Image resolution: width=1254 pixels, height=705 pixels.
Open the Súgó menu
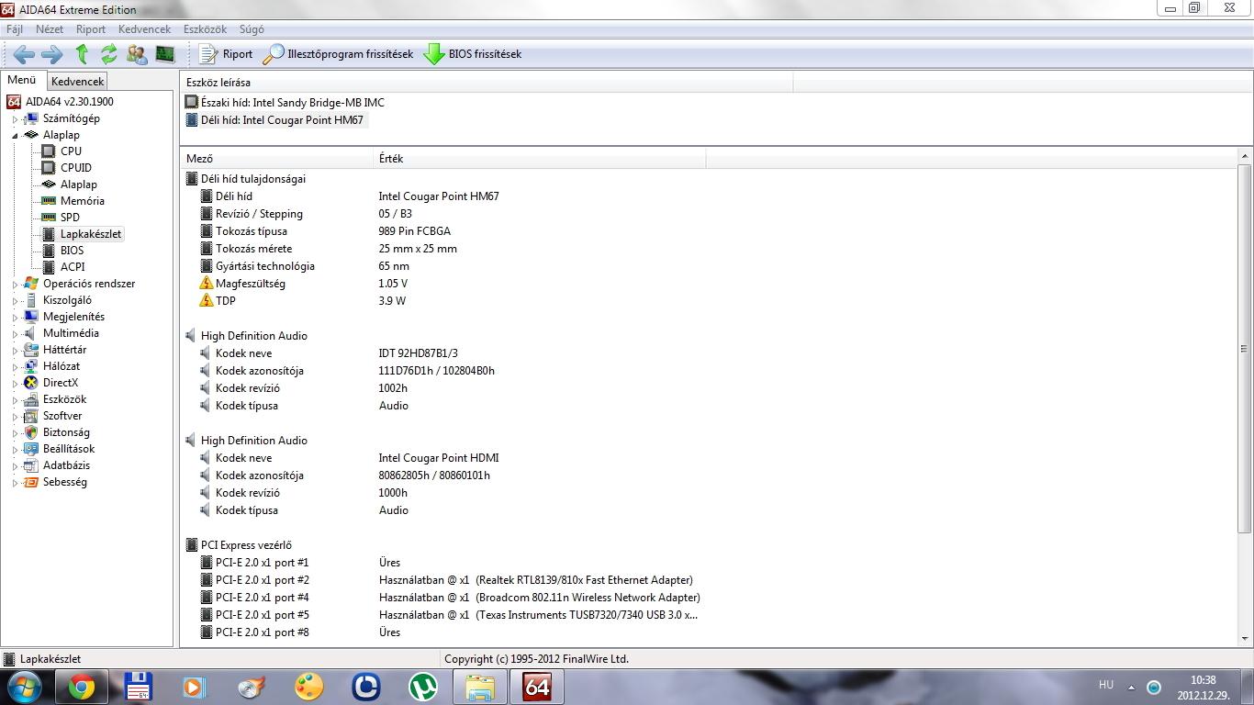(x=252, y=29)
